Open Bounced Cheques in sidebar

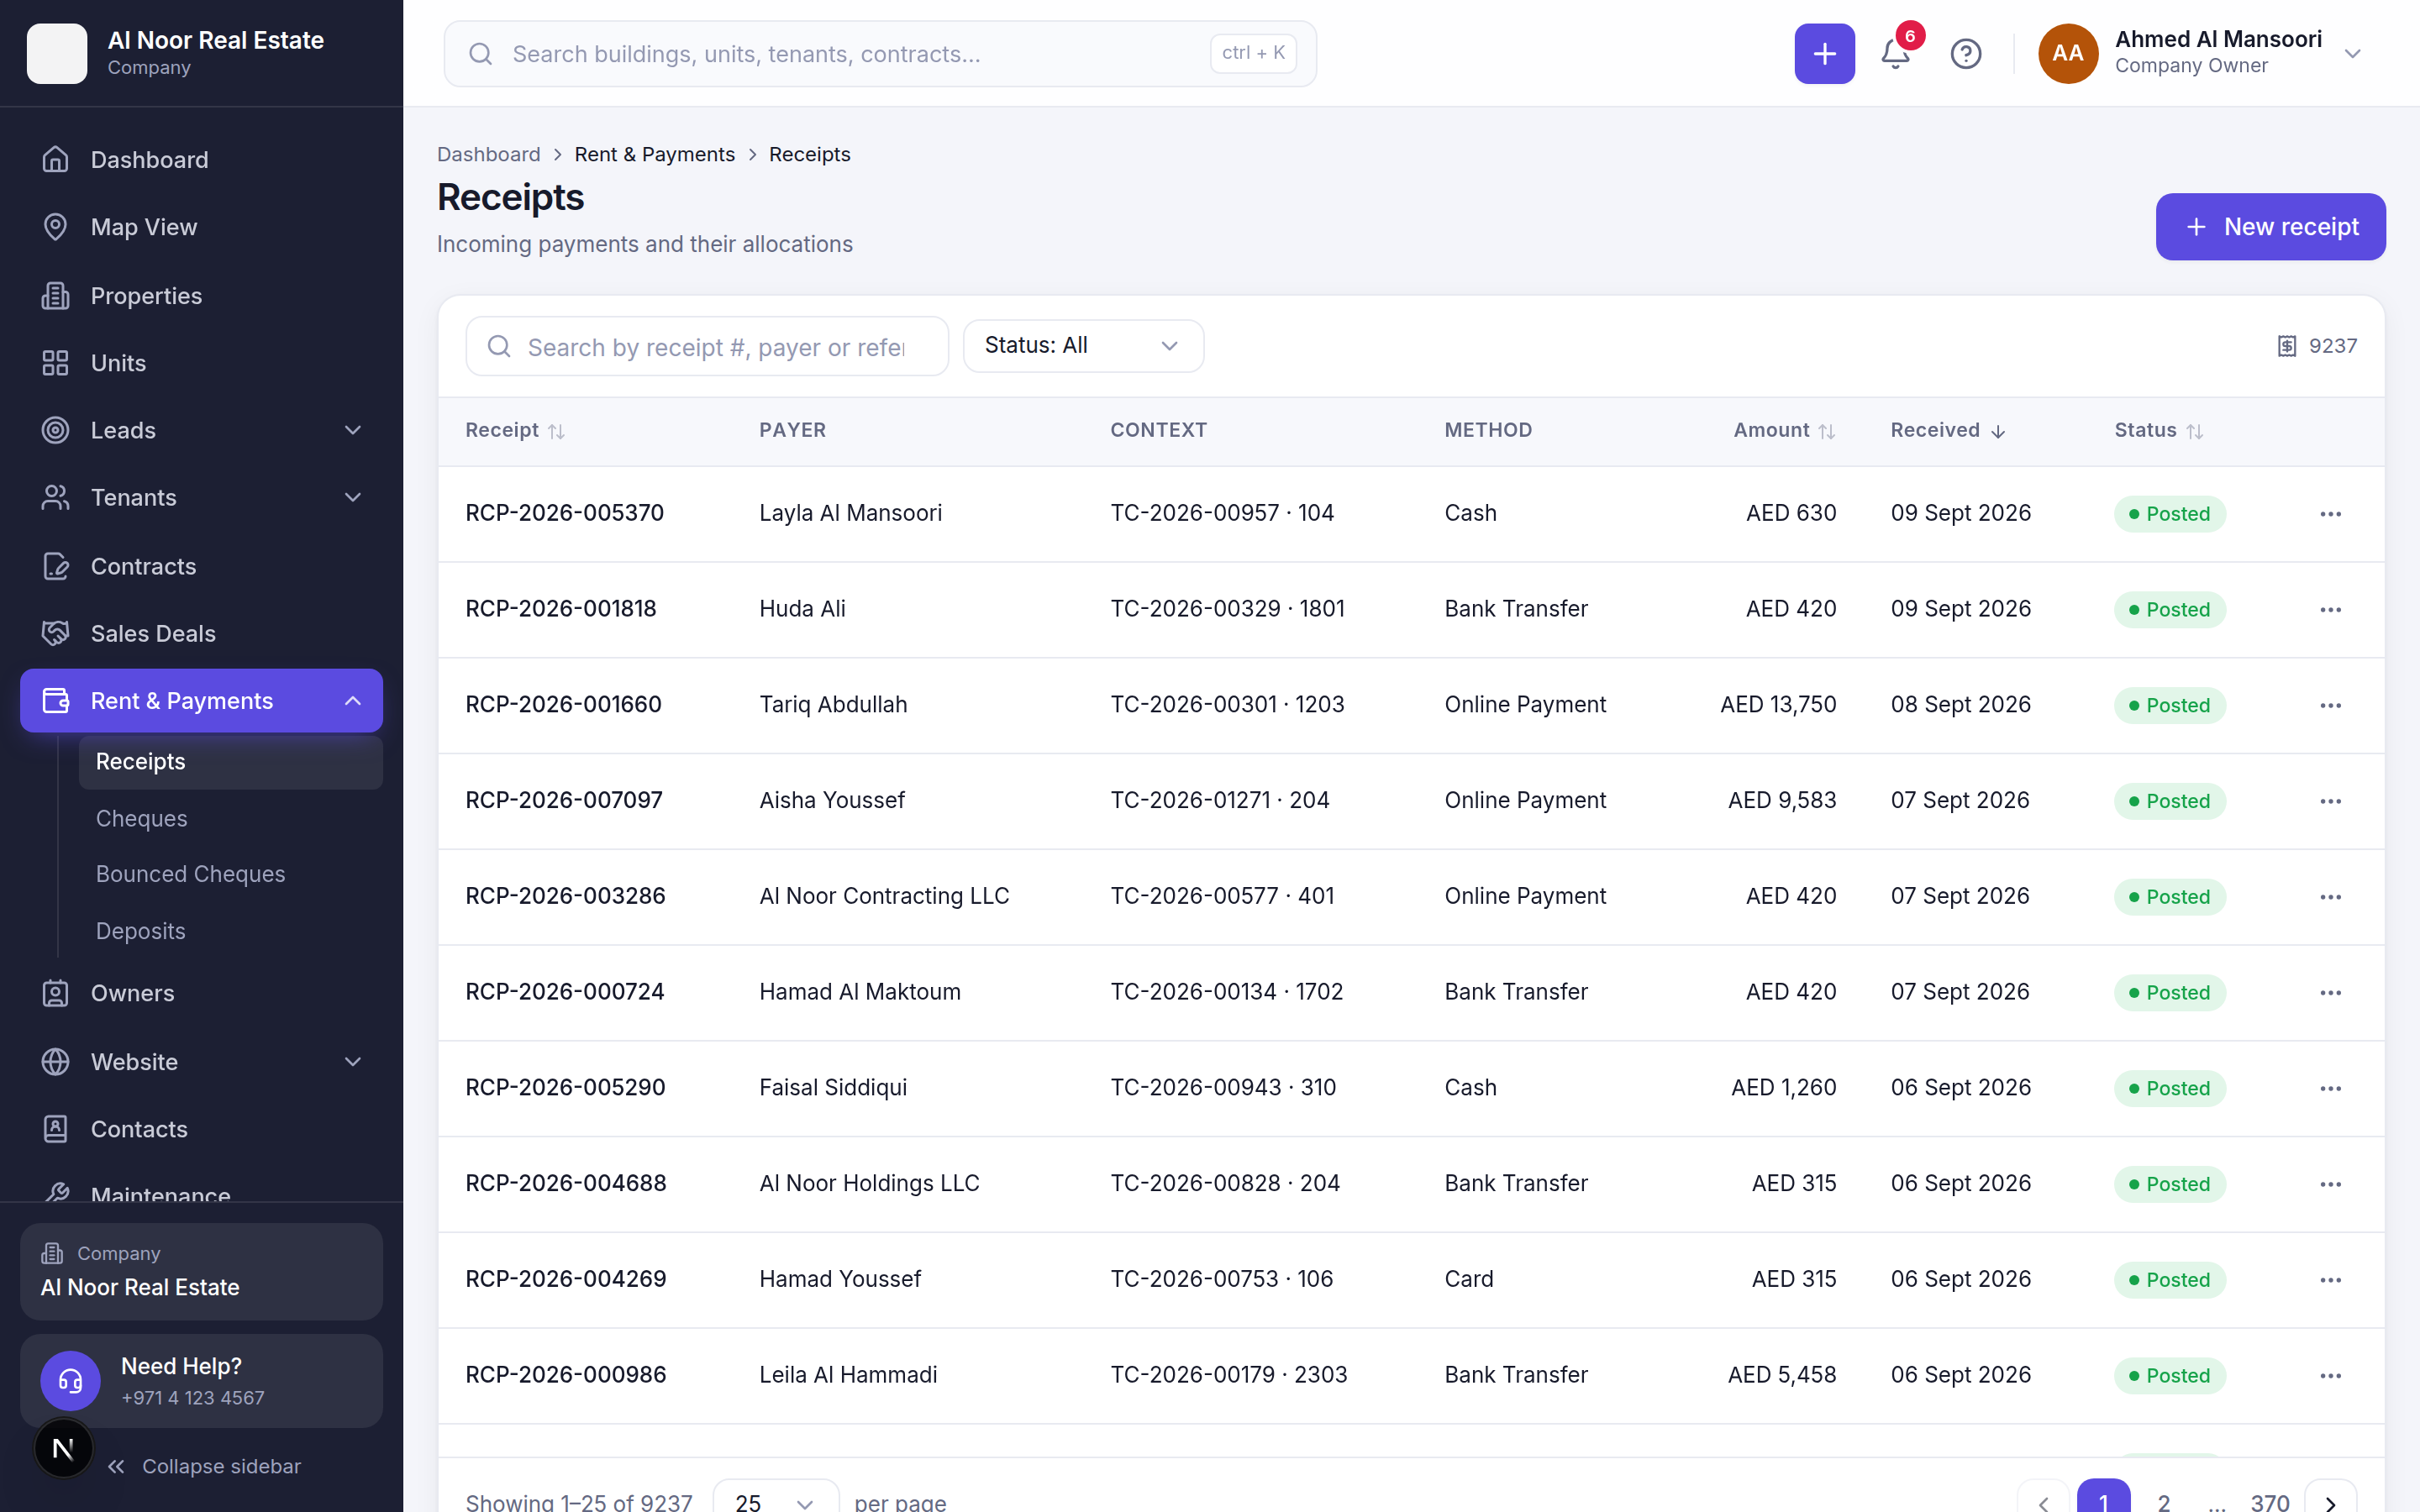tap(190, 874)
